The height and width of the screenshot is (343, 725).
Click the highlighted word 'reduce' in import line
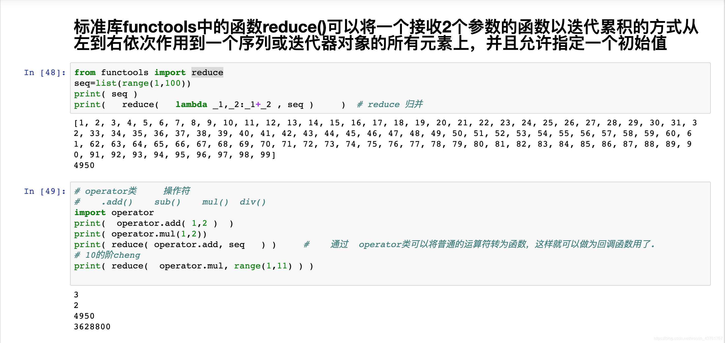click(207, 73)
